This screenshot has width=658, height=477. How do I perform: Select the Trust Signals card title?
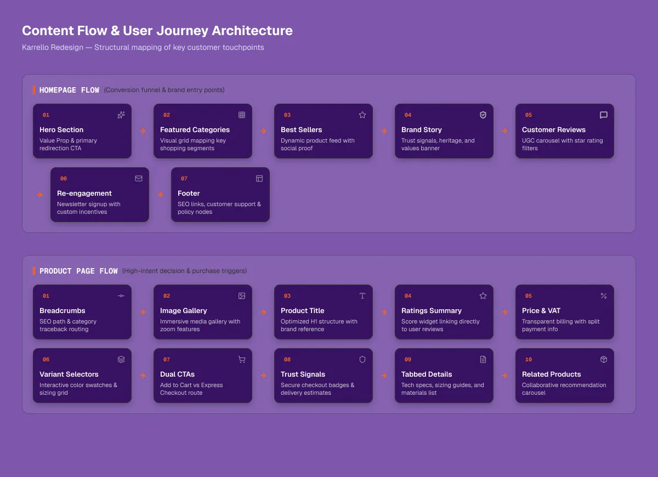point(303,374)
